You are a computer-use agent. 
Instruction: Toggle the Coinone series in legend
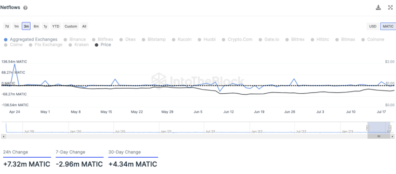coord(373,40)
